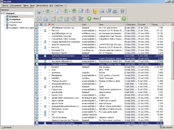
Task: Open the Письмо menu
Action: [x=5, y=6]
